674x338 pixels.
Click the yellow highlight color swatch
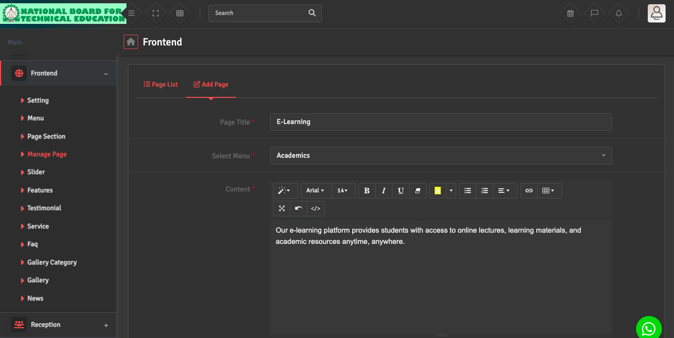[x=437, y=191]
